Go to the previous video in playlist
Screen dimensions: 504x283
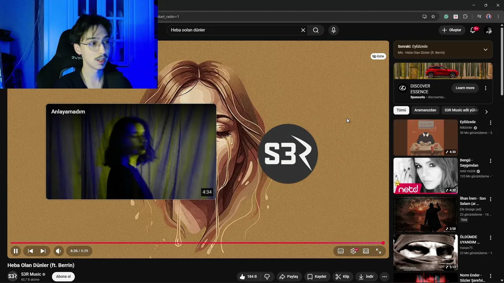30,251
